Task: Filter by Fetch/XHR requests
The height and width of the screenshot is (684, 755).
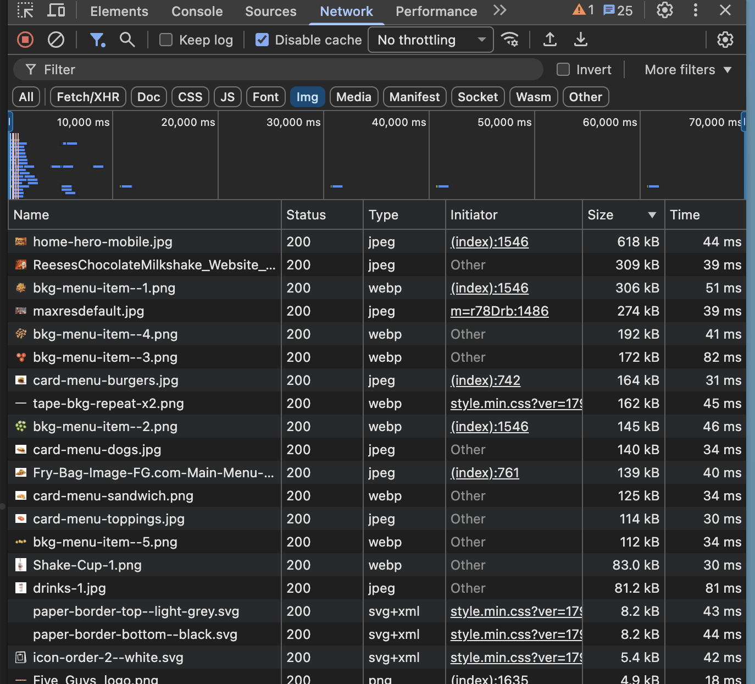Action: coord(88,97)
